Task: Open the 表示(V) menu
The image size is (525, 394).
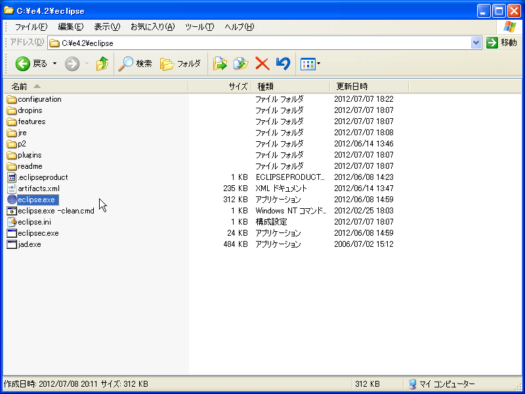Action: point(107,27)
